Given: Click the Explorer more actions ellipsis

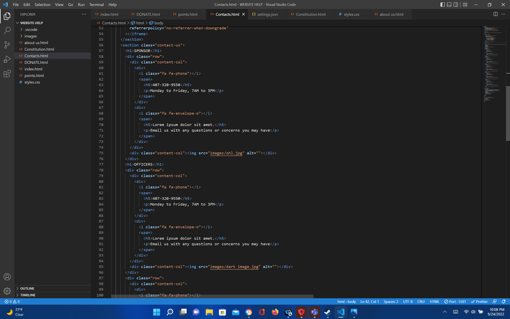Looking at the screenshot, I should click(84, 14).
